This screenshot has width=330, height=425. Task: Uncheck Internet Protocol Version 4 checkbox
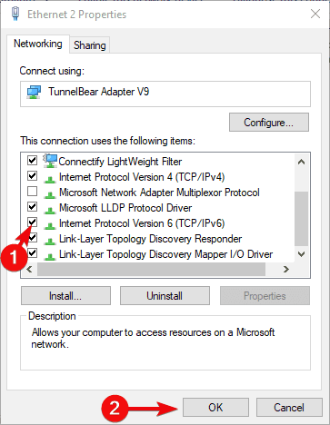tap(32, 175)
